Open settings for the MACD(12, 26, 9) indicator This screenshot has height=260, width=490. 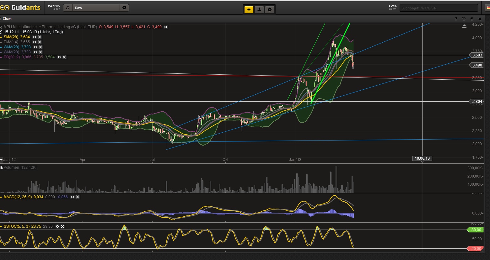pos(73,197)
